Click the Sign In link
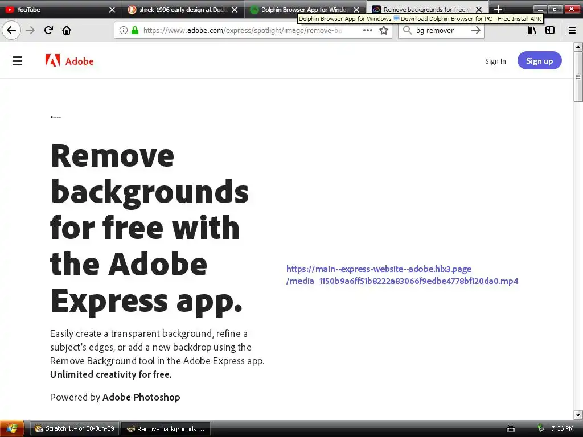The image size is (583, 437). [495, 61]
